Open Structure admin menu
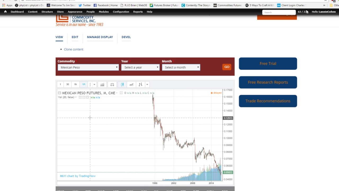339x191 pixels. pos(47,12)
